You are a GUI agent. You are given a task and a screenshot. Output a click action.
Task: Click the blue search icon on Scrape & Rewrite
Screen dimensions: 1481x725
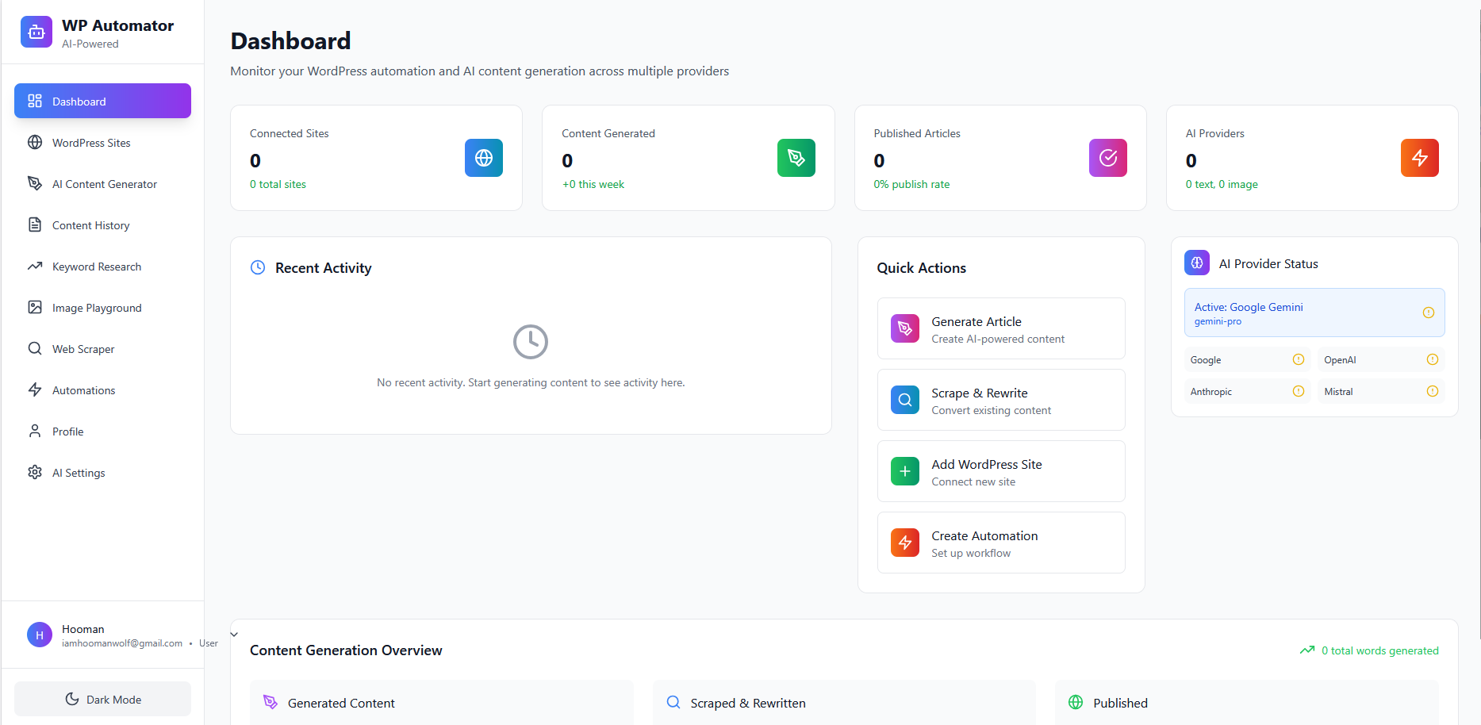pos(904,400)
